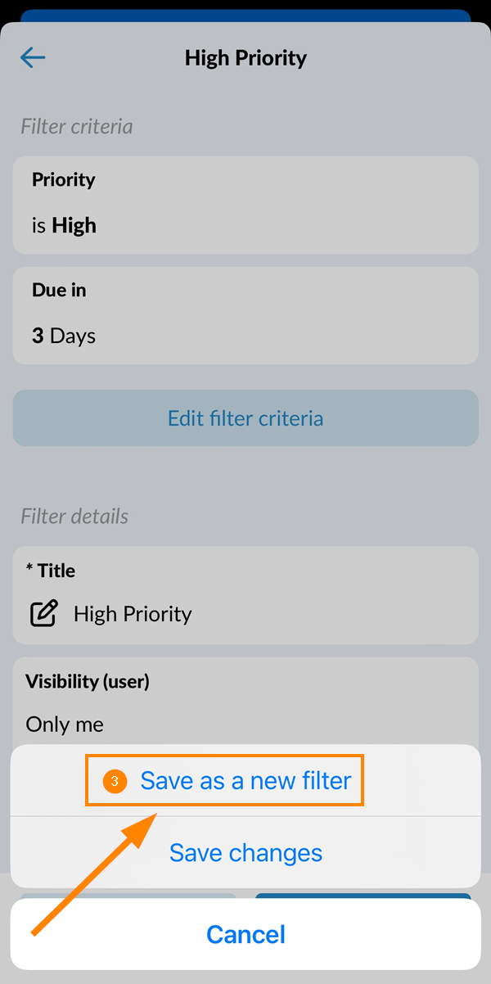Click the High Priority title field

click(x=133, y=614)
